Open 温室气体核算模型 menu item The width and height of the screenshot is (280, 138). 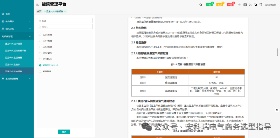[13, 44]
